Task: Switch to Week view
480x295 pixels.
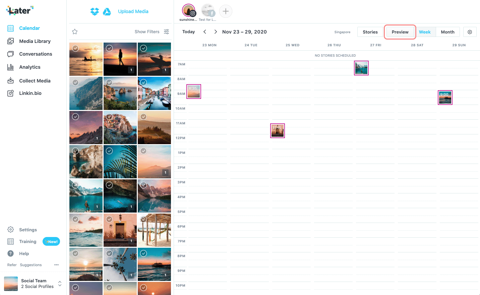Action: [425, 32]
